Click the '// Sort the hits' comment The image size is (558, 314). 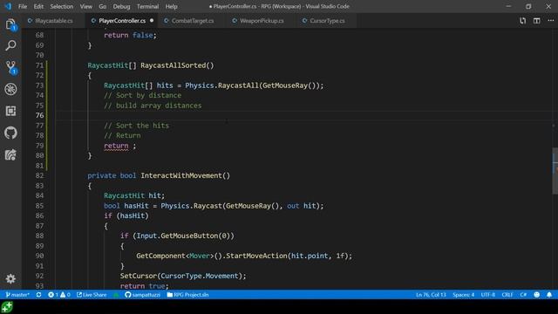pyautogui.click(x=136, y=126)
